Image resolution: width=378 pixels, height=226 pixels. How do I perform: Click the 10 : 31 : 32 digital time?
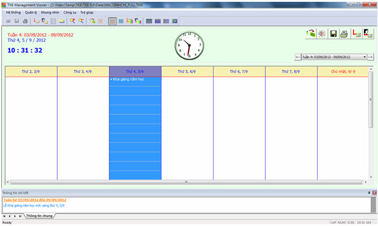(25, 50)
